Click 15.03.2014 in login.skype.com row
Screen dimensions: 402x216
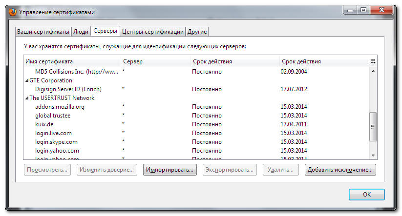click(x=294, y=142)
